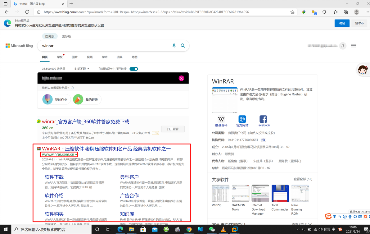
Task: Open the 软件购买 sublink
Action: pos(54,214)
